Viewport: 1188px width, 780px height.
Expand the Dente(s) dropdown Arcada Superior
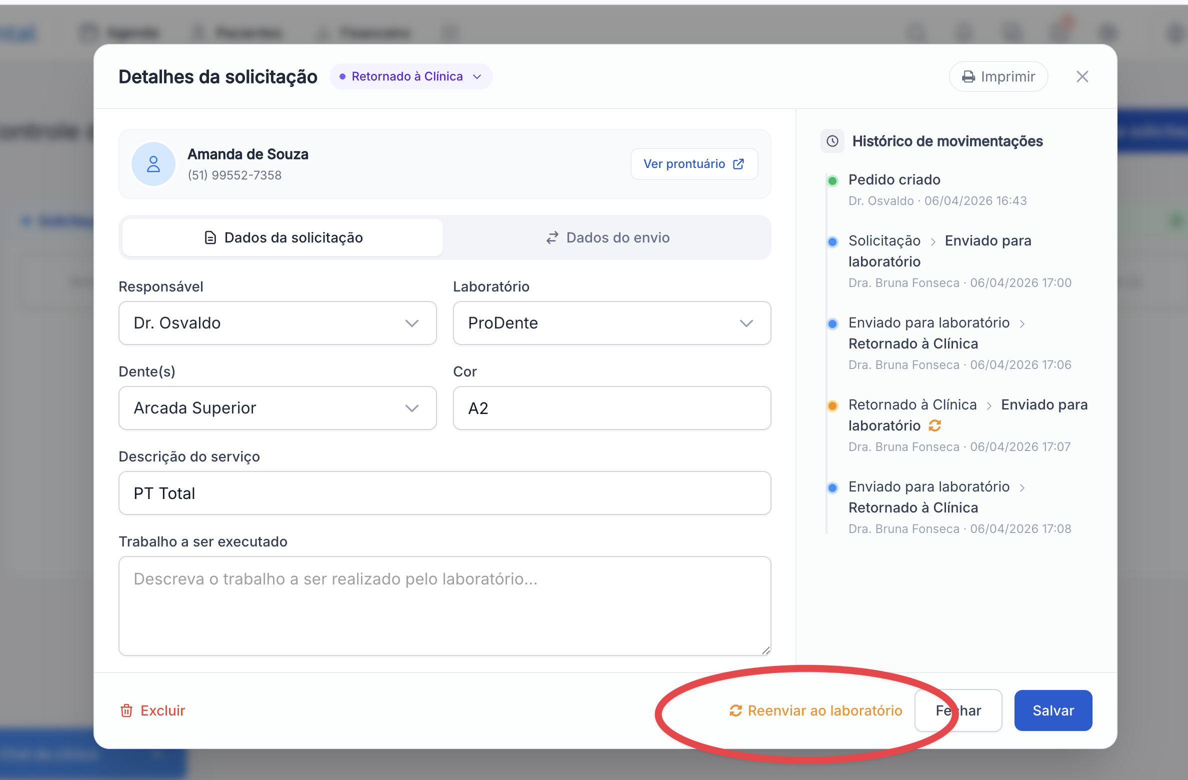pos(277,408)
